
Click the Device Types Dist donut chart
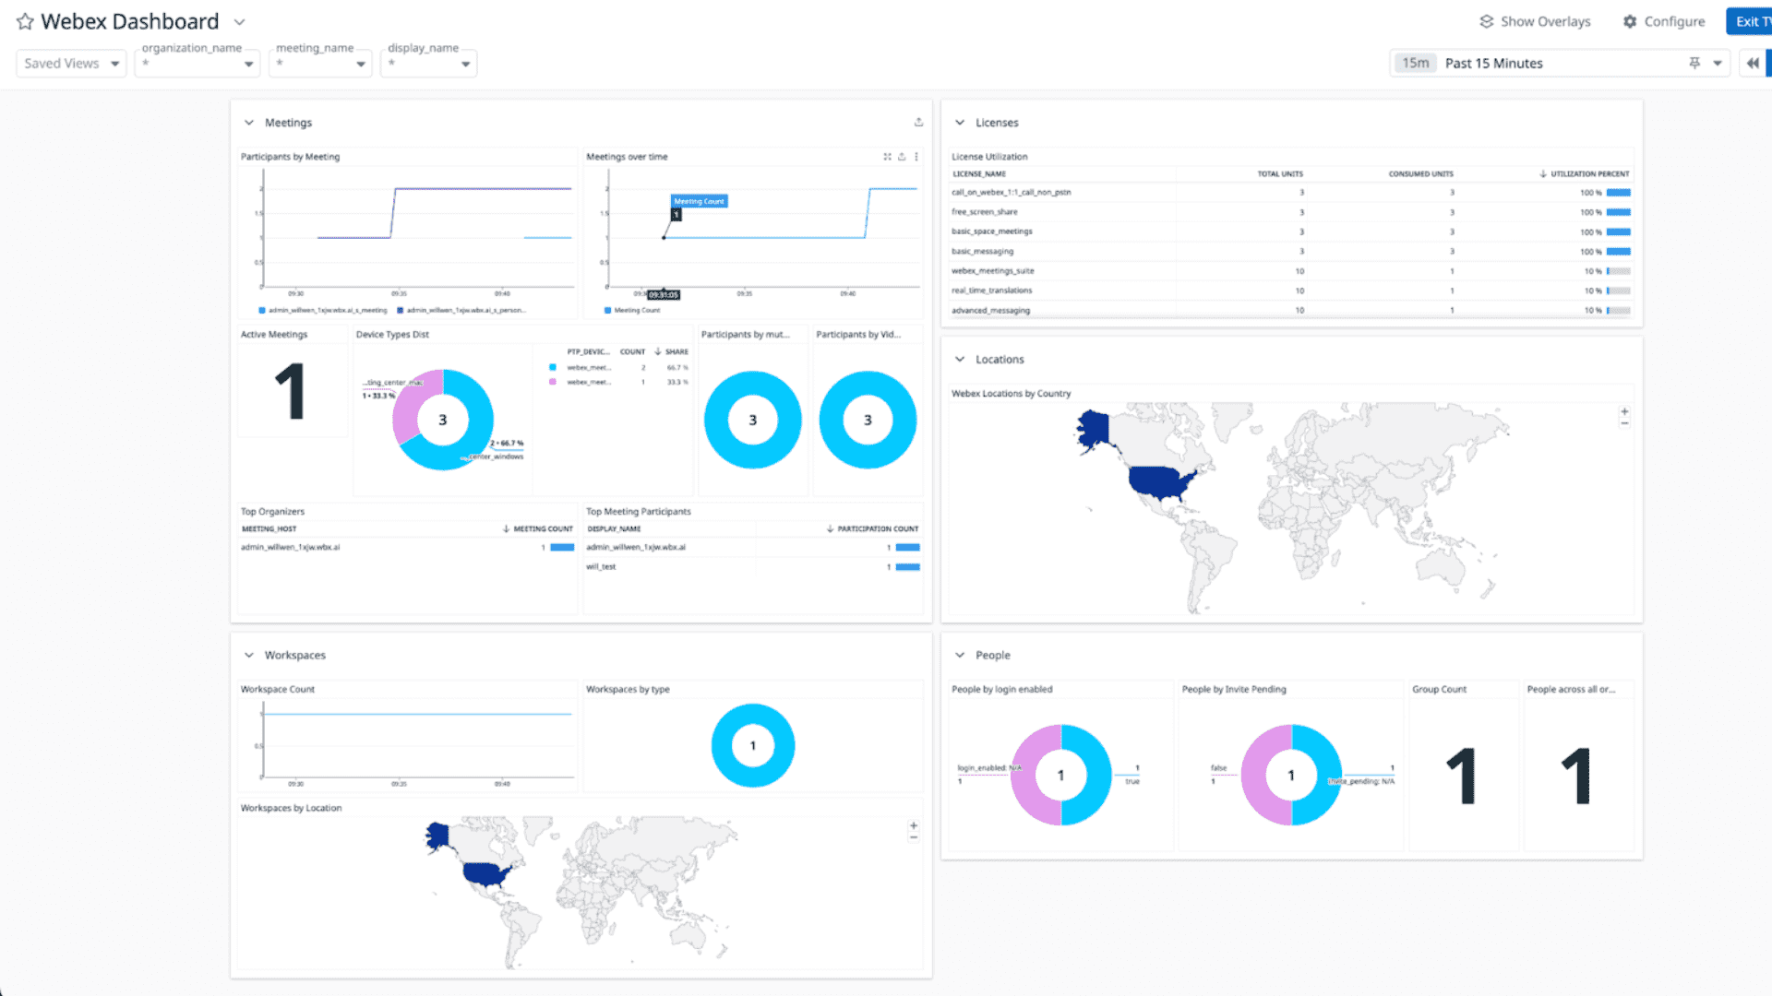click(443, 420)
